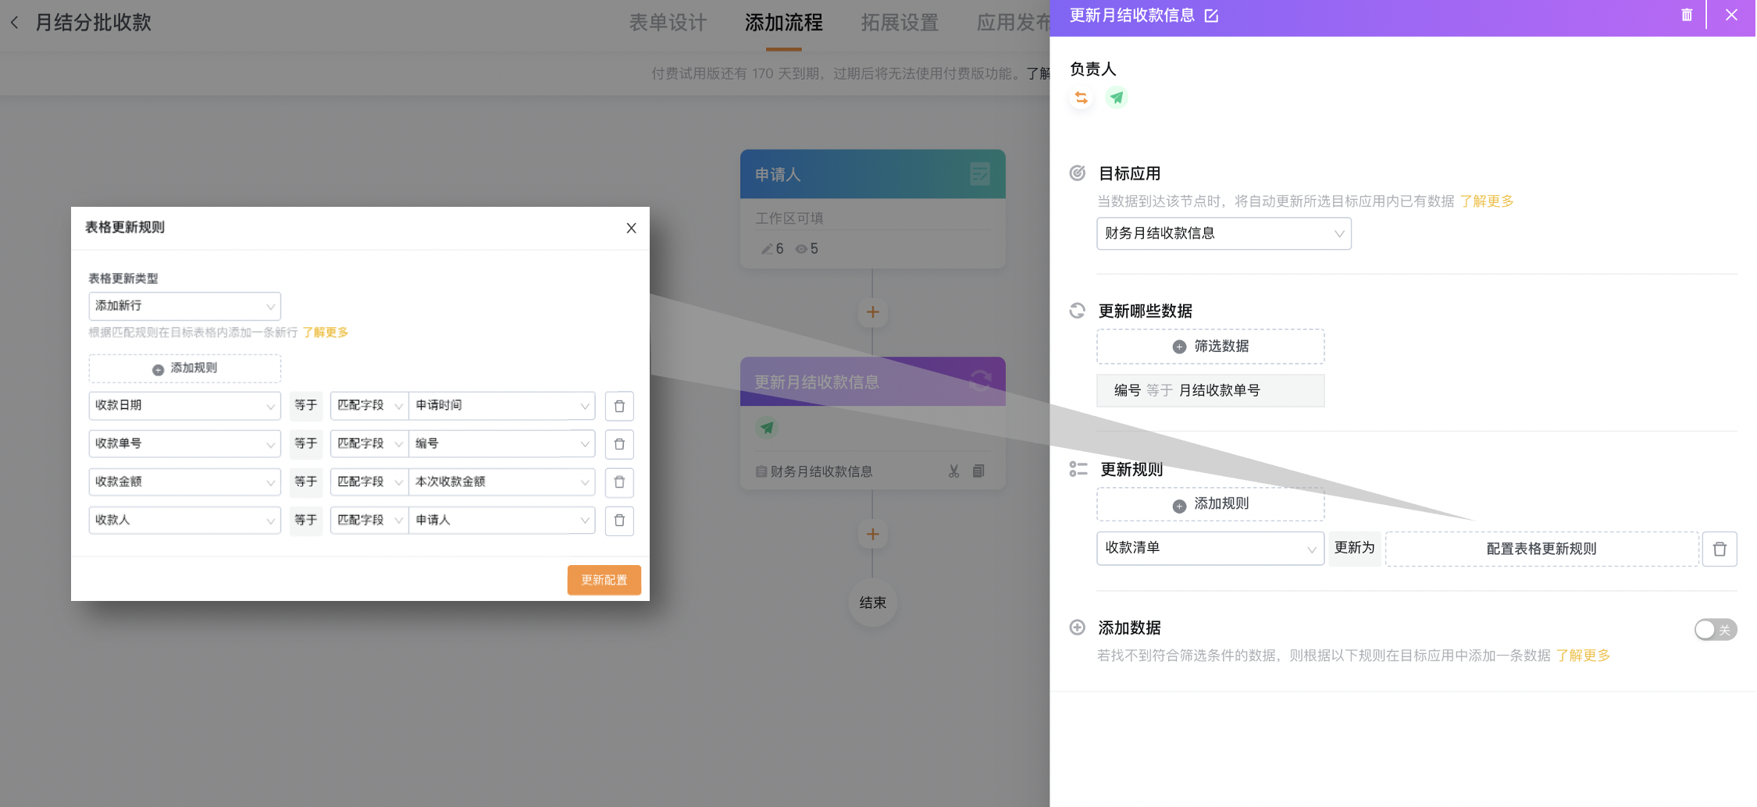Open 了解更多 link under 添加数据
The image size is (1757, 807).
click(x=1583, y=656)
